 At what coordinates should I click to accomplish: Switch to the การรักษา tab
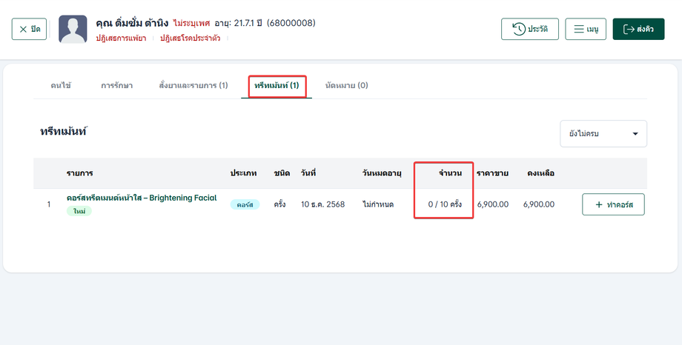point(116,85)
